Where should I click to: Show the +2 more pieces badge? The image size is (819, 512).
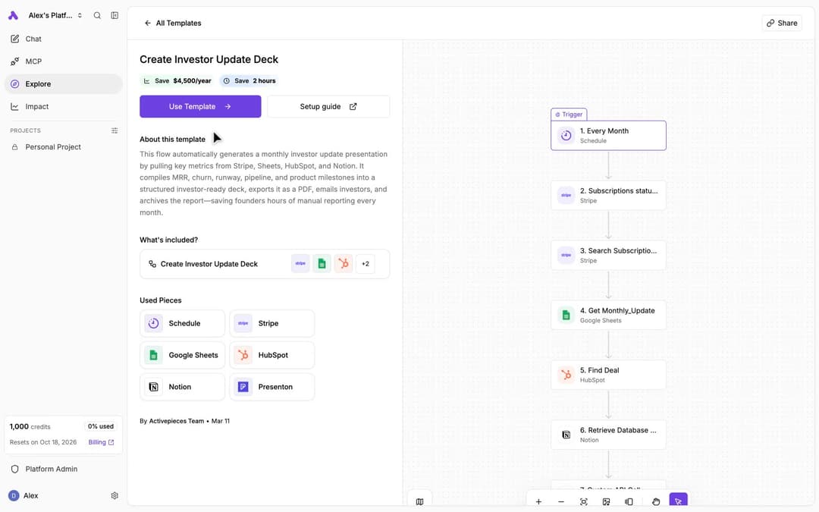(366, 264)
